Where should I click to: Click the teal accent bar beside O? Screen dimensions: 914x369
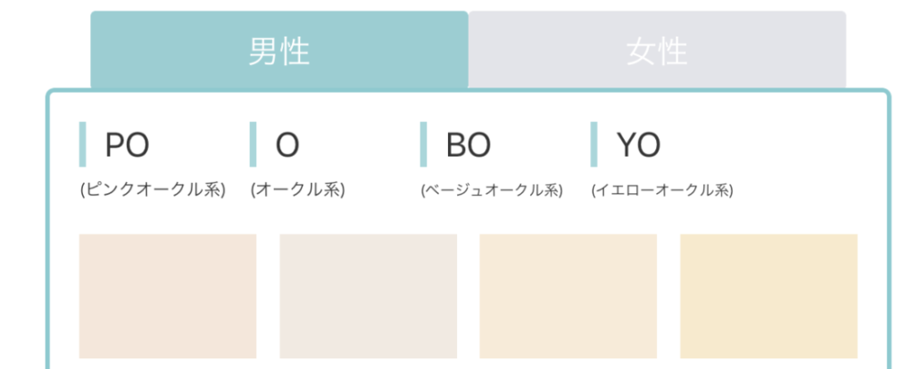[253, 144]
